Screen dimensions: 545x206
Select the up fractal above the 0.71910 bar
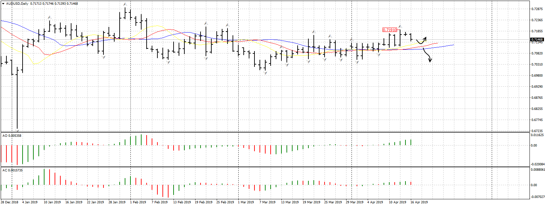coord(400,26)
